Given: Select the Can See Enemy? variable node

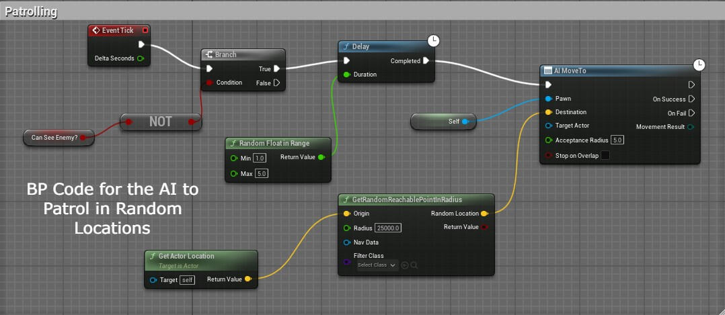Looking at the screenshot, I should (x=59, y=138).
